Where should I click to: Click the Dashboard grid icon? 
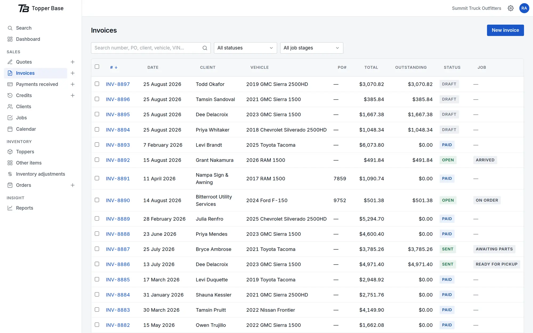pos(10,39)
